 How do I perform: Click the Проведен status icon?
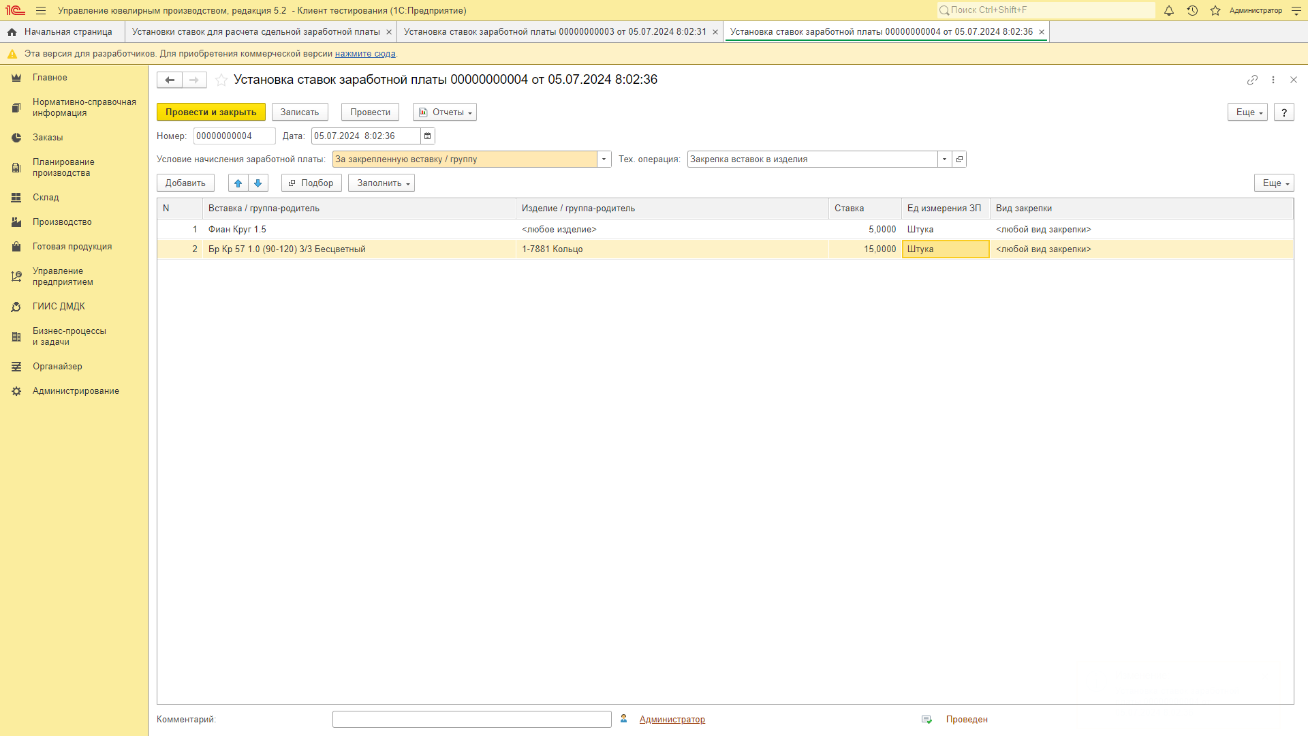pos(926,720)
